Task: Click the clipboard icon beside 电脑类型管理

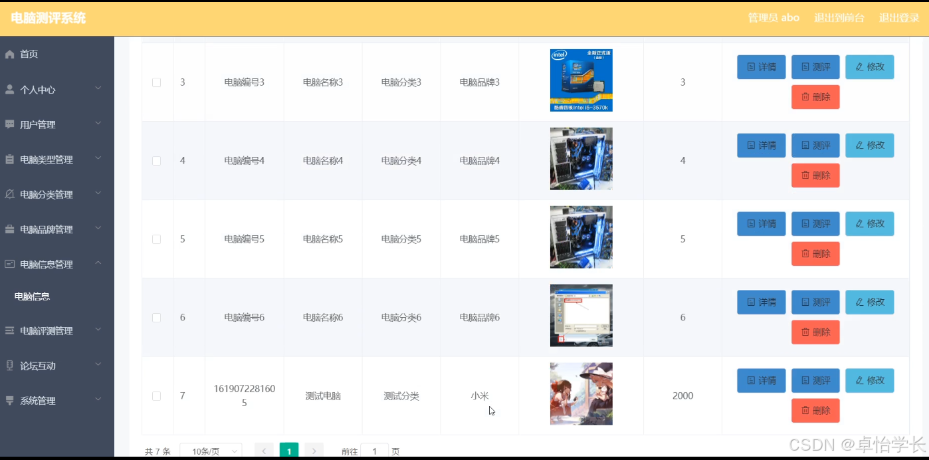Action: (9, 160)
